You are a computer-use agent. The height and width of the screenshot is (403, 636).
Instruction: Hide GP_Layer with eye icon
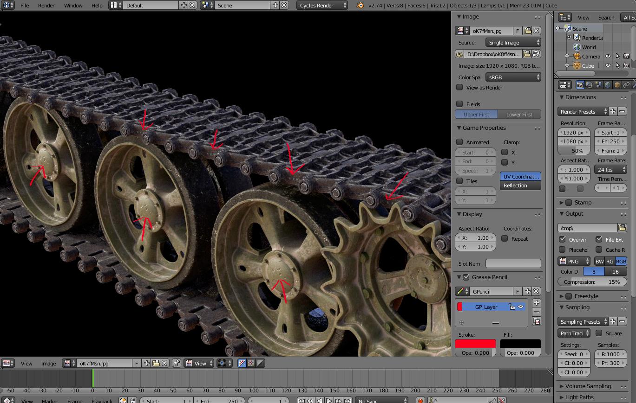(521, 307)
